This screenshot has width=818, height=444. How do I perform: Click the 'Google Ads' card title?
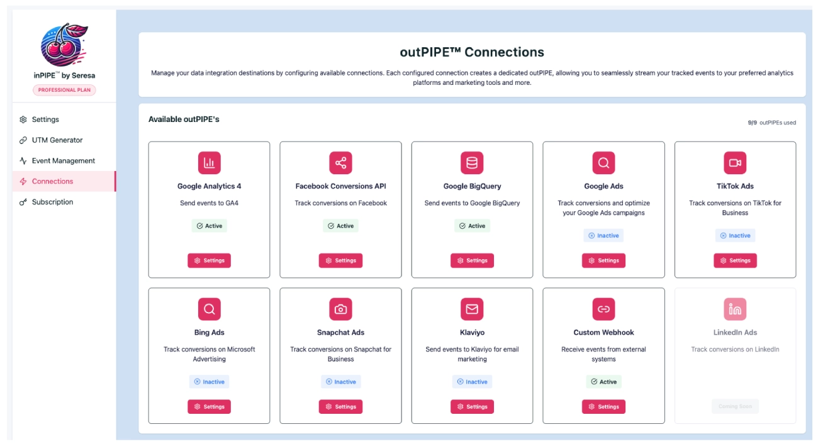coord(603,186)
